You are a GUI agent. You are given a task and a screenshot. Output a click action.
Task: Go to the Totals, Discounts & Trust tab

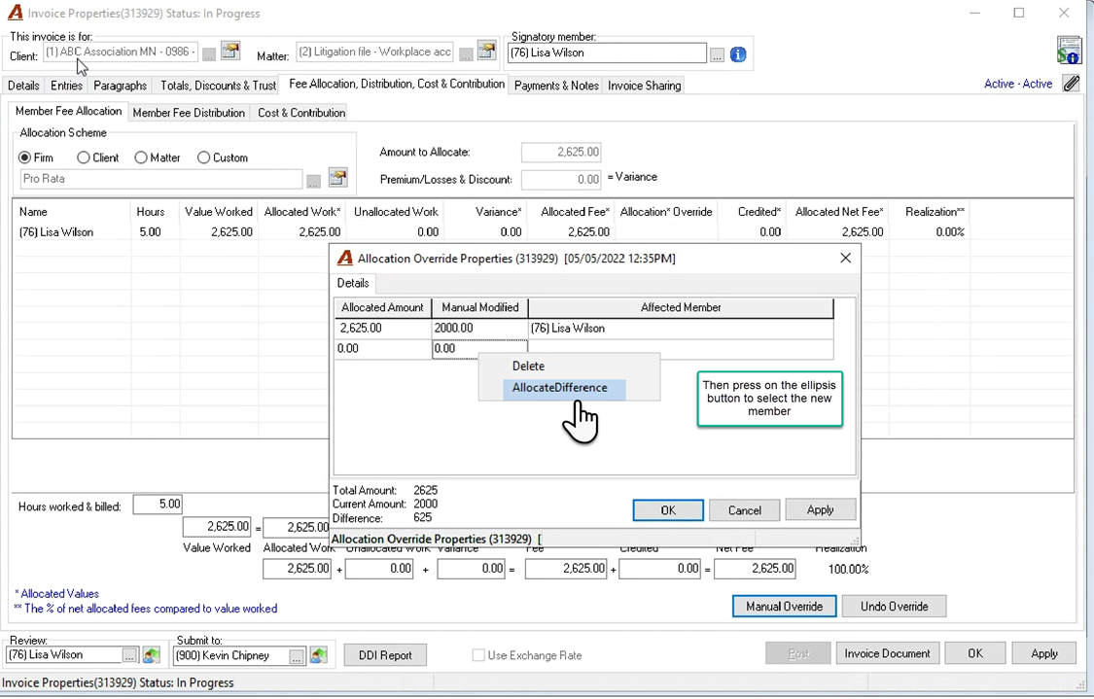pyautogui.click(x=219, y=86)
